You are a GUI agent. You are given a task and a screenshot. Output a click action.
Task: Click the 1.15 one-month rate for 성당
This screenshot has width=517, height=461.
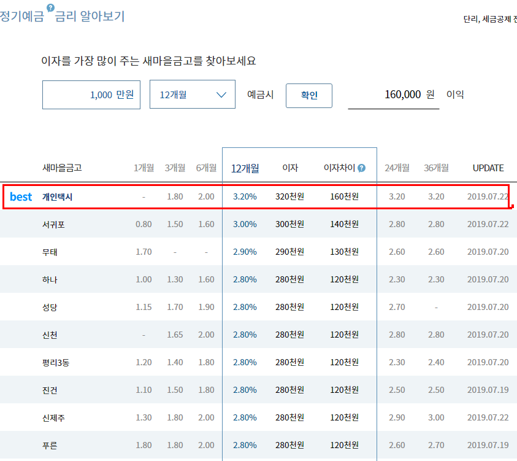[144, 307]
